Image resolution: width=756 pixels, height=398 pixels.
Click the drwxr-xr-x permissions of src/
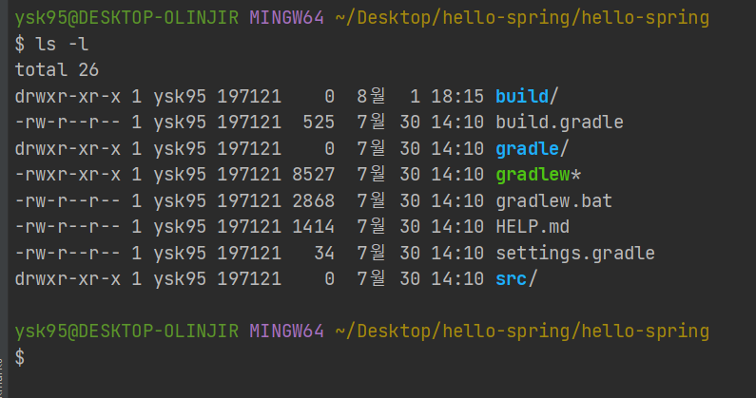pyautogui.click(x=68, y=279)
